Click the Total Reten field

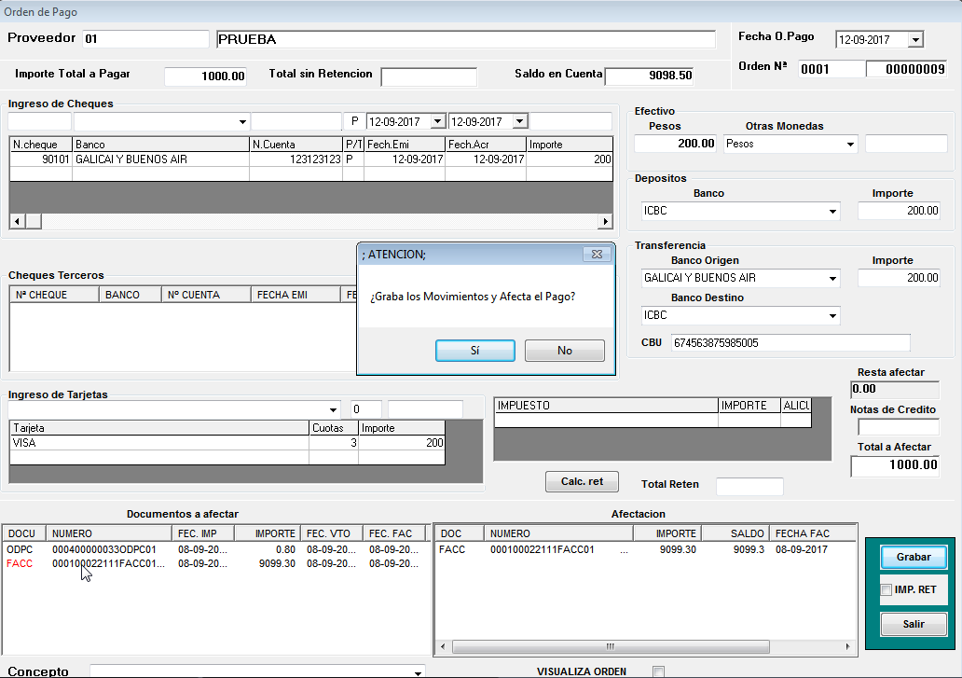pyautogui.click(x=749, y=485)
